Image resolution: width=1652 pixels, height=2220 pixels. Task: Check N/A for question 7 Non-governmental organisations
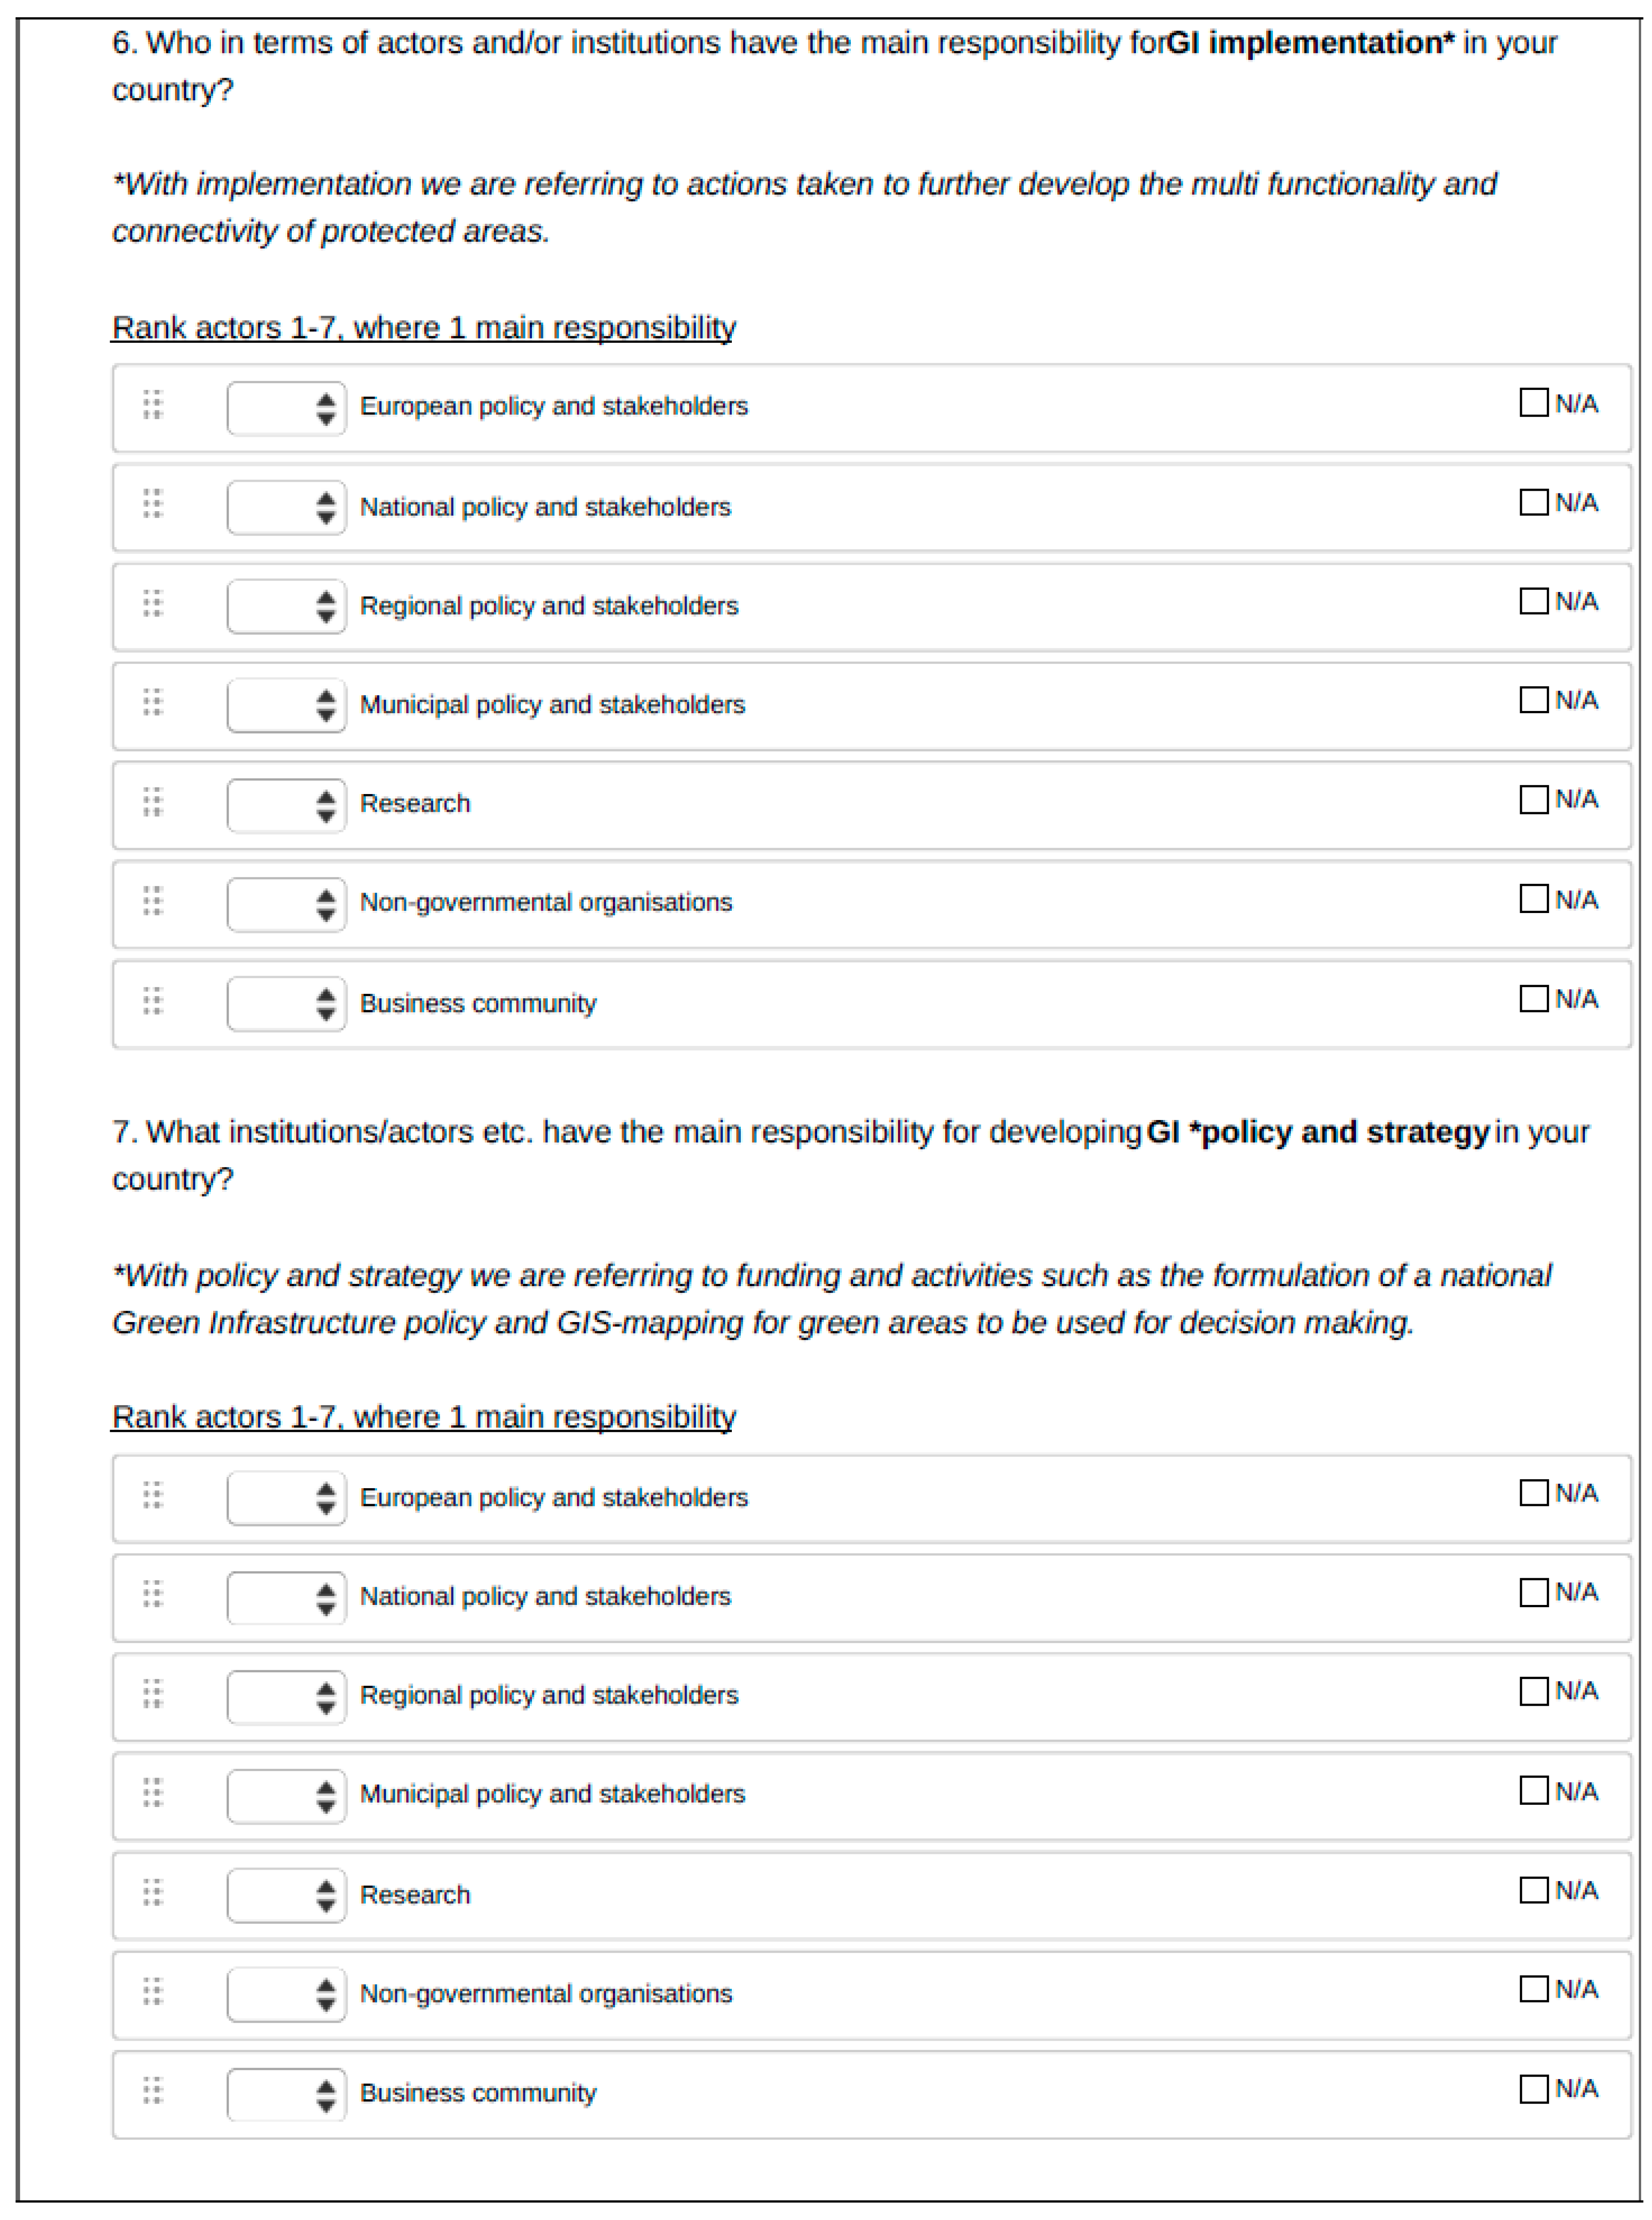pyautogui.click(x=1533, y=1989)
